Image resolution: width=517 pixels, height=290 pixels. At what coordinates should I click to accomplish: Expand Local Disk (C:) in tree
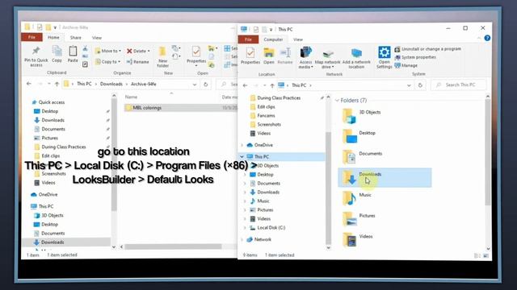pos(245,227)
